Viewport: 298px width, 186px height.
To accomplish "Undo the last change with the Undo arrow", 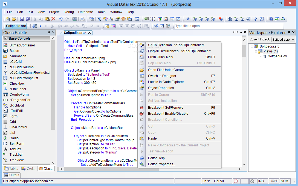I will (61, 19).
